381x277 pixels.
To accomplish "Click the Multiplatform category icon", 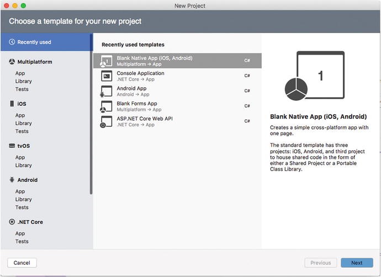I will (12, 62).
